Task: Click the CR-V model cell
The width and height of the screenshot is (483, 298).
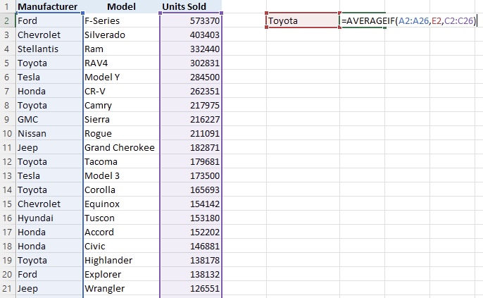Action: click(x=121, y=91)
